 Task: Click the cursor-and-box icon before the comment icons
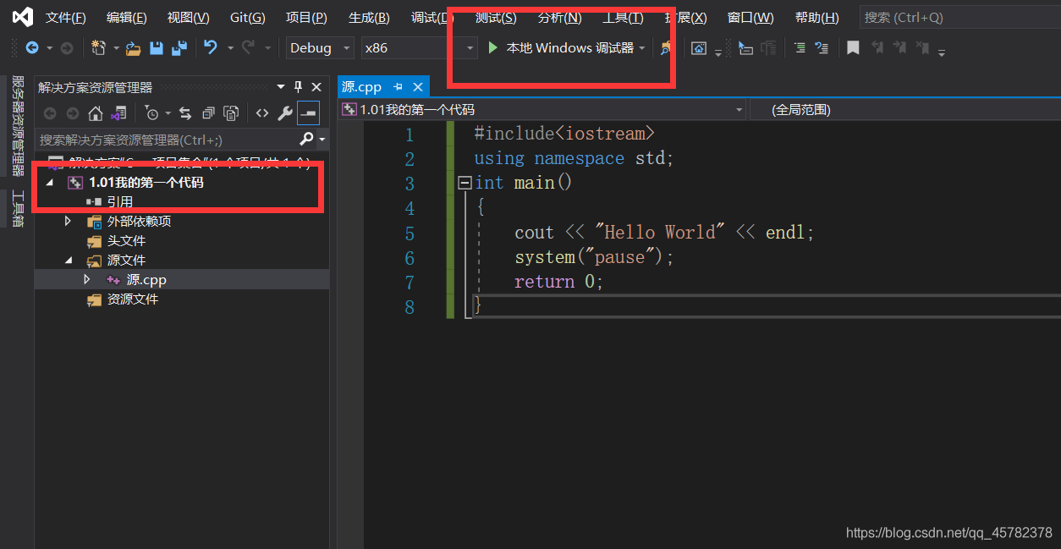click(x=745, y=48)
